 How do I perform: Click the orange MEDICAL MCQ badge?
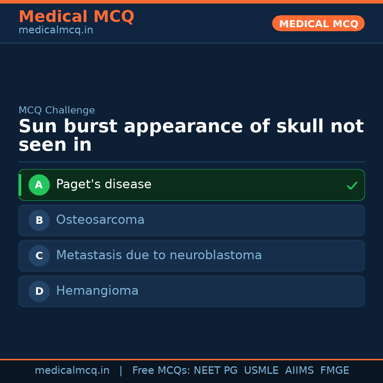[x=318, y=23]
